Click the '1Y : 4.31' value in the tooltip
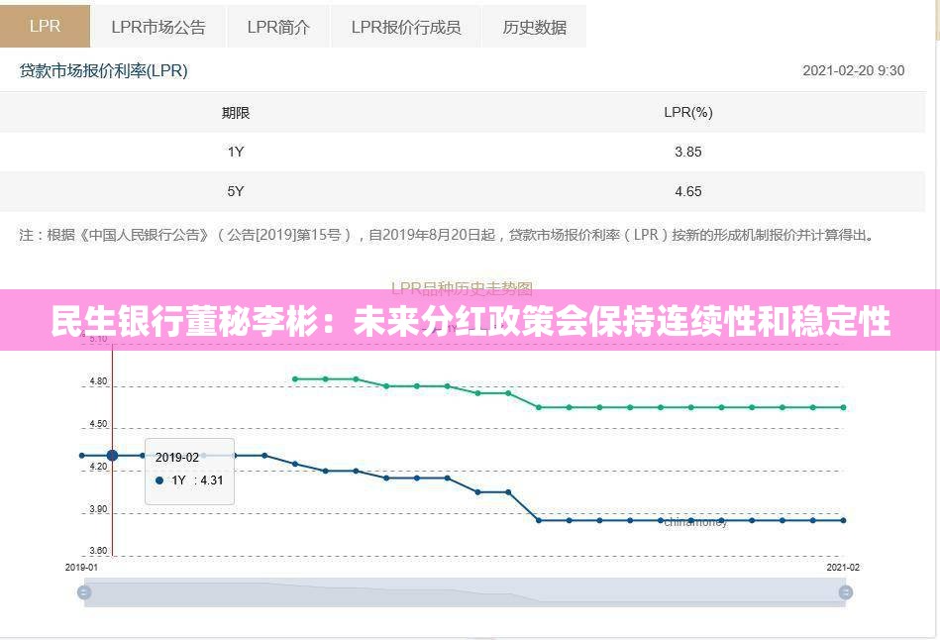This screenshot has width=940, height=640. coord(189,480)
